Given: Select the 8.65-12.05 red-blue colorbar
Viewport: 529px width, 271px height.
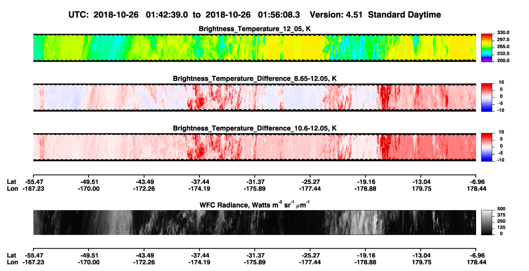Looking at the screenshot, I should (x=487, y=97).
